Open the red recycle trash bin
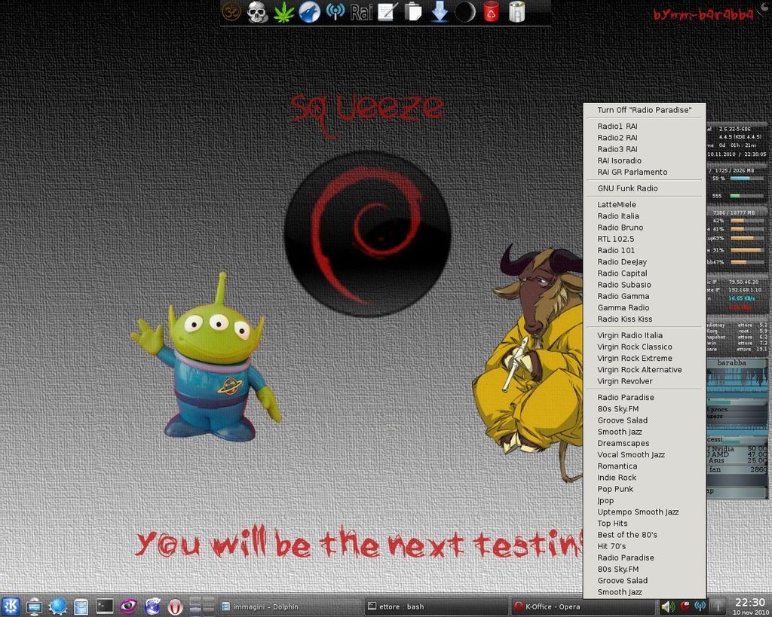 coord(491,12)
